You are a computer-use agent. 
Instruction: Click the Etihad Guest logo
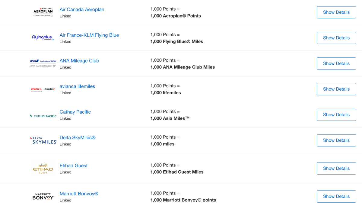(x=43, y=169)
